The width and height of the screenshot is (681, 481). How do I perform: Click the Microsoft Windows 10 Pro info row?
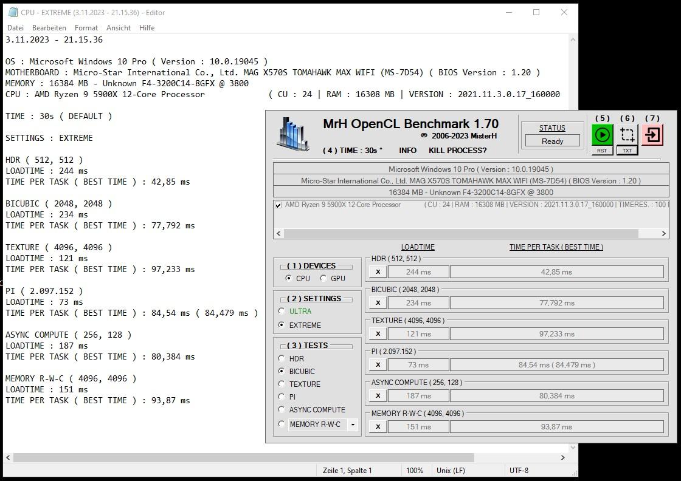click(471, 169)
